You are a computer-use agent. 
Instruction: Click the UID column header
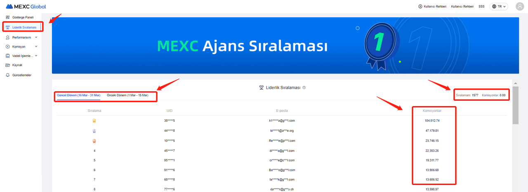coord(170,111)
